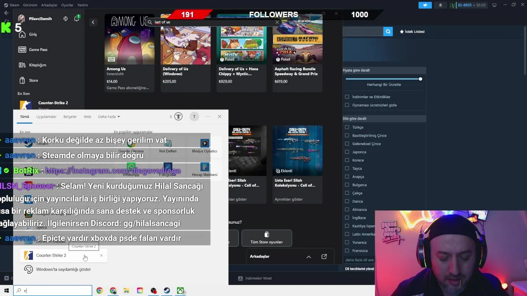Click price filter slider handle
The height and width of the screenshot is (296, 527).
coord(420,79)
